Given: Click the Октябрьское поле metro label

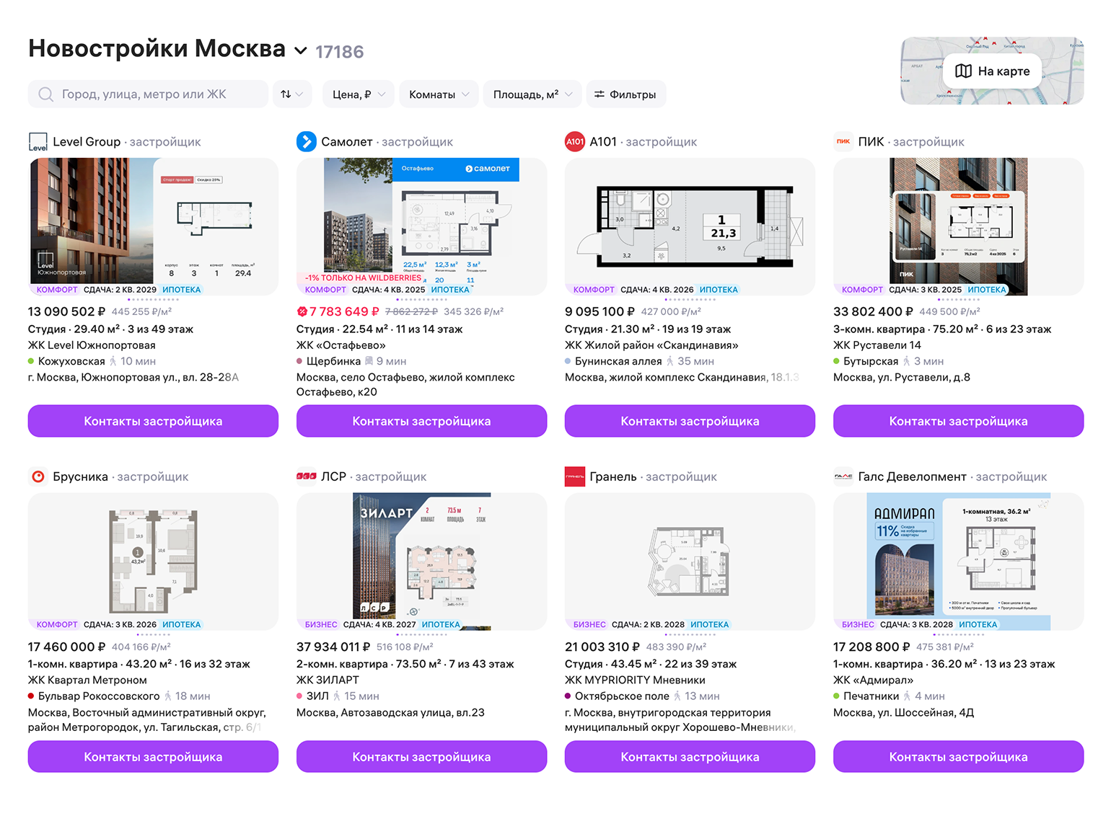Looking at the screenshot, I should tap(622, 696).
